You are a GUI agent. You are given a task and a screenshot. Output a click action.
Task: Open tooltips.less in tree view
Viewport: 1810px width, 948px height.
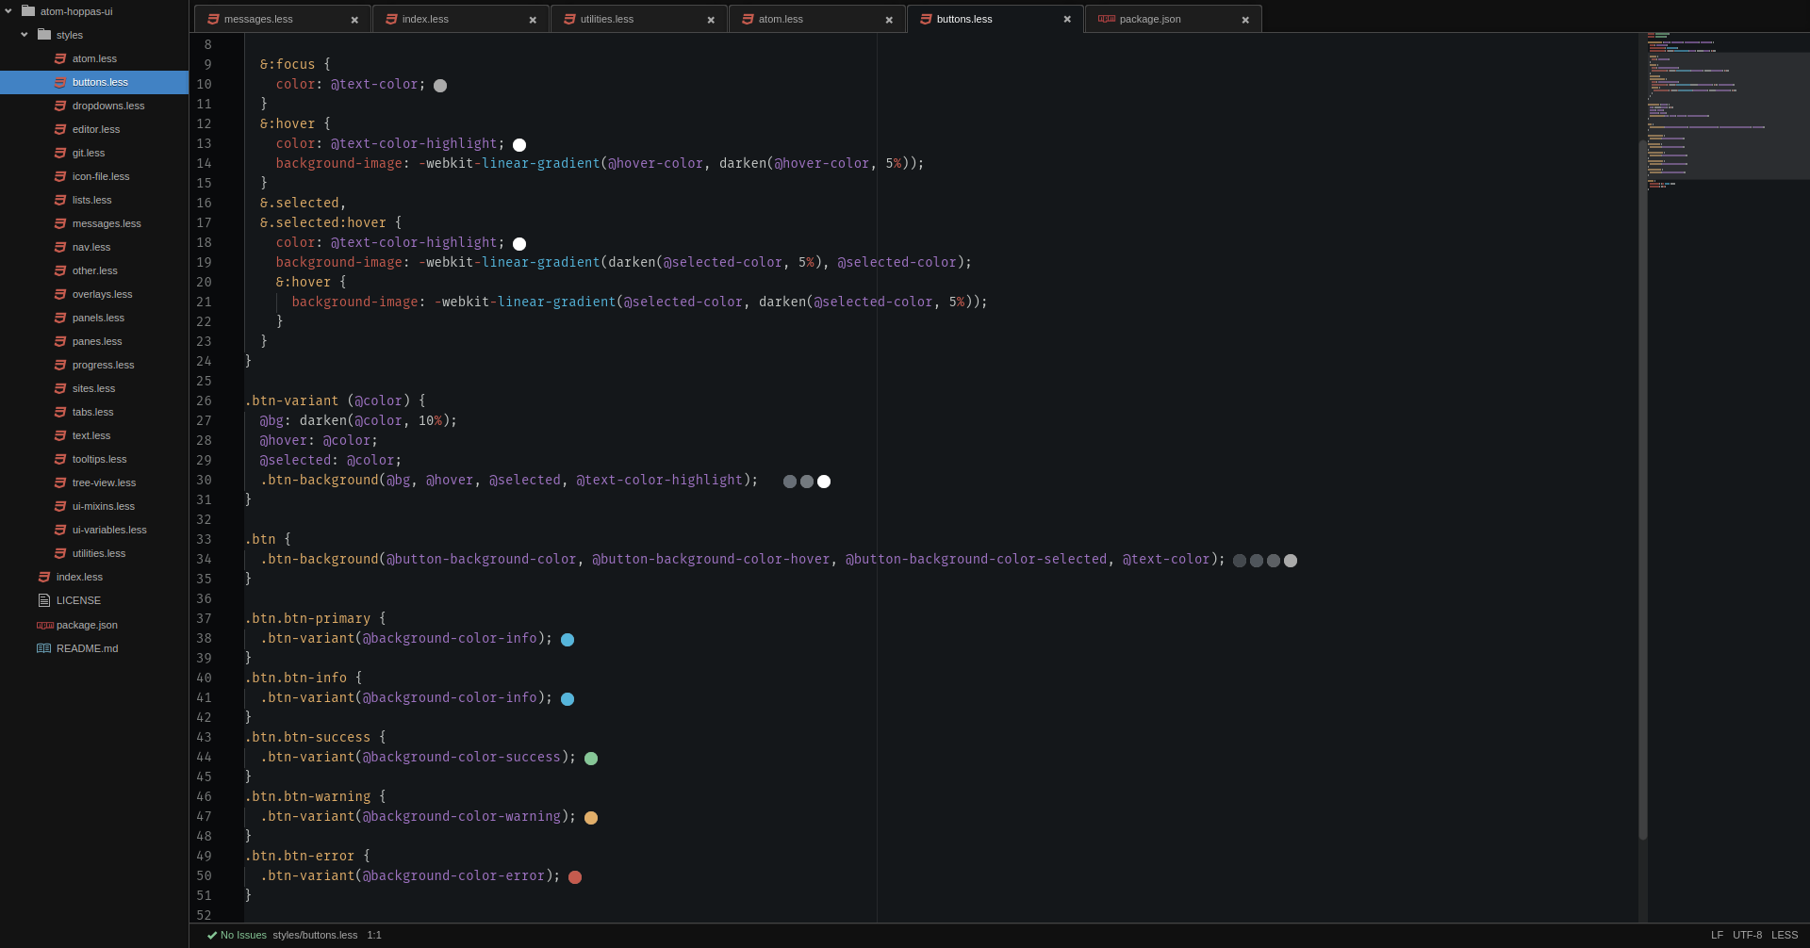pyautogui.click(x=94, y=459)
